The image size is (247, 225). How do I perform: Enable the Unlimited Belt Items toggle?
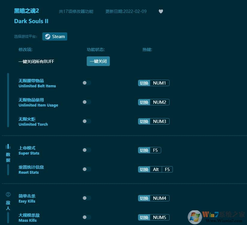pos(86,83)
